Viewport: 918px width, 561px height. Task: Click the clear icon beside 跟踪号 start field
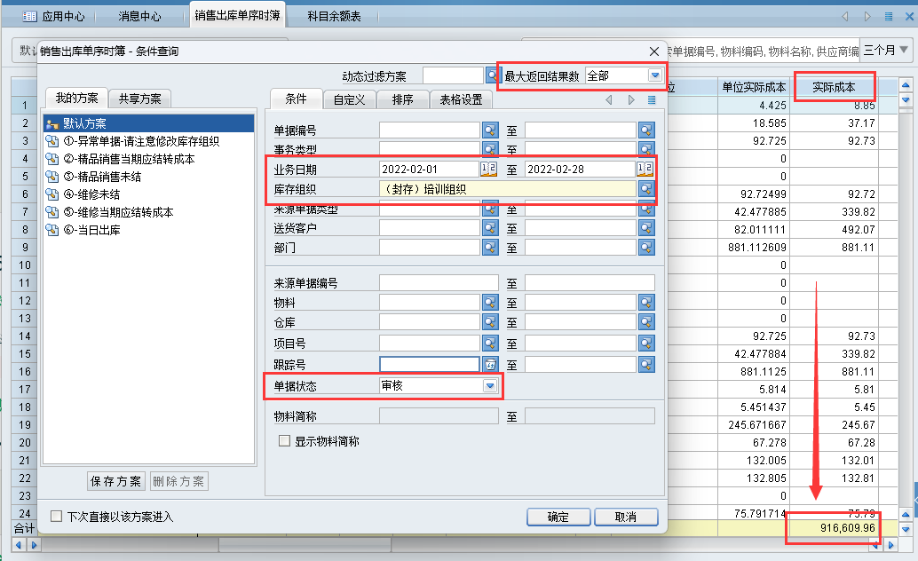[x=490, y=364]
